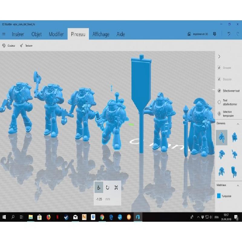
Task: Click the vertical move arrow above selected figure
Action: 112,88
